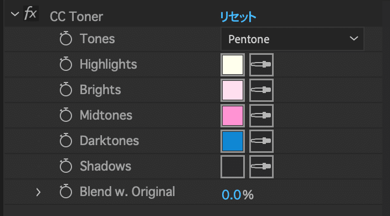Activate the Darktones eyedropper

(261, 141)
